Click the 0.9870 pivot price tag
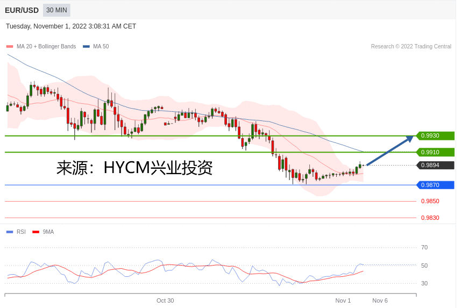Viewport: 461px width, 308px height. click(435, 185)
